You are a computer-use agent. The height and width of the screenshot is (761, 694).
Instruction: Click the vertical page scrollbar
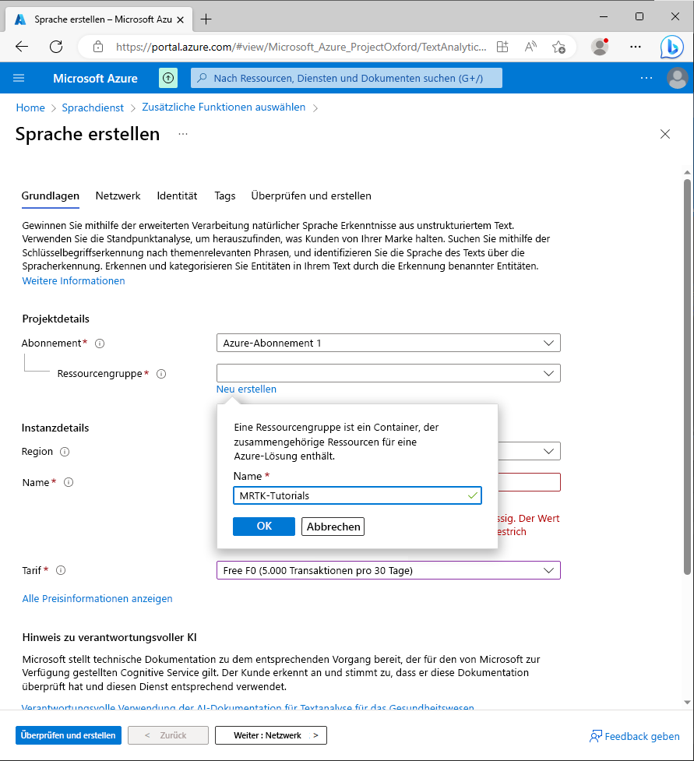687,377
